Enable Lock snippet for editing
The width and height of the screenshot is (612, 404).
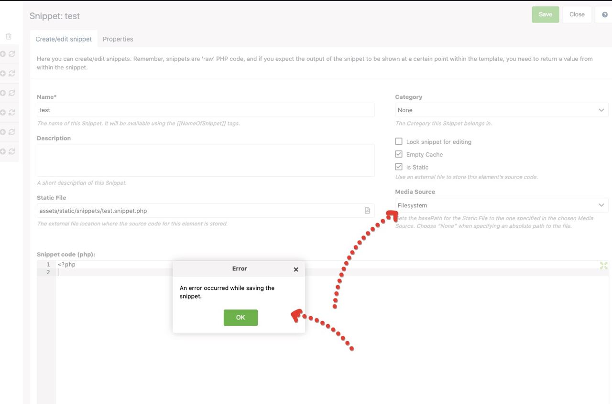pos(399,141)
